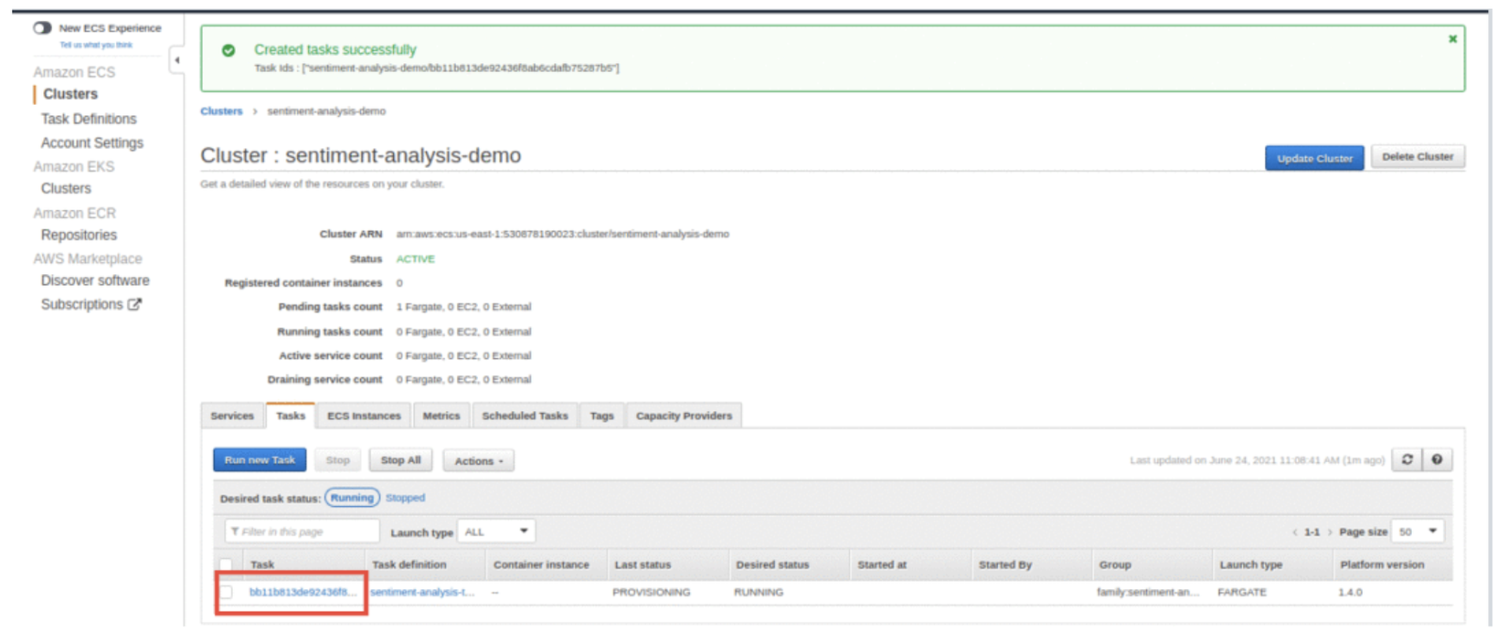Open Clusters under Amazon EKS
The height and width of the screenshot is (642, 1508).
pyautogui.click(x=66, y=188)
